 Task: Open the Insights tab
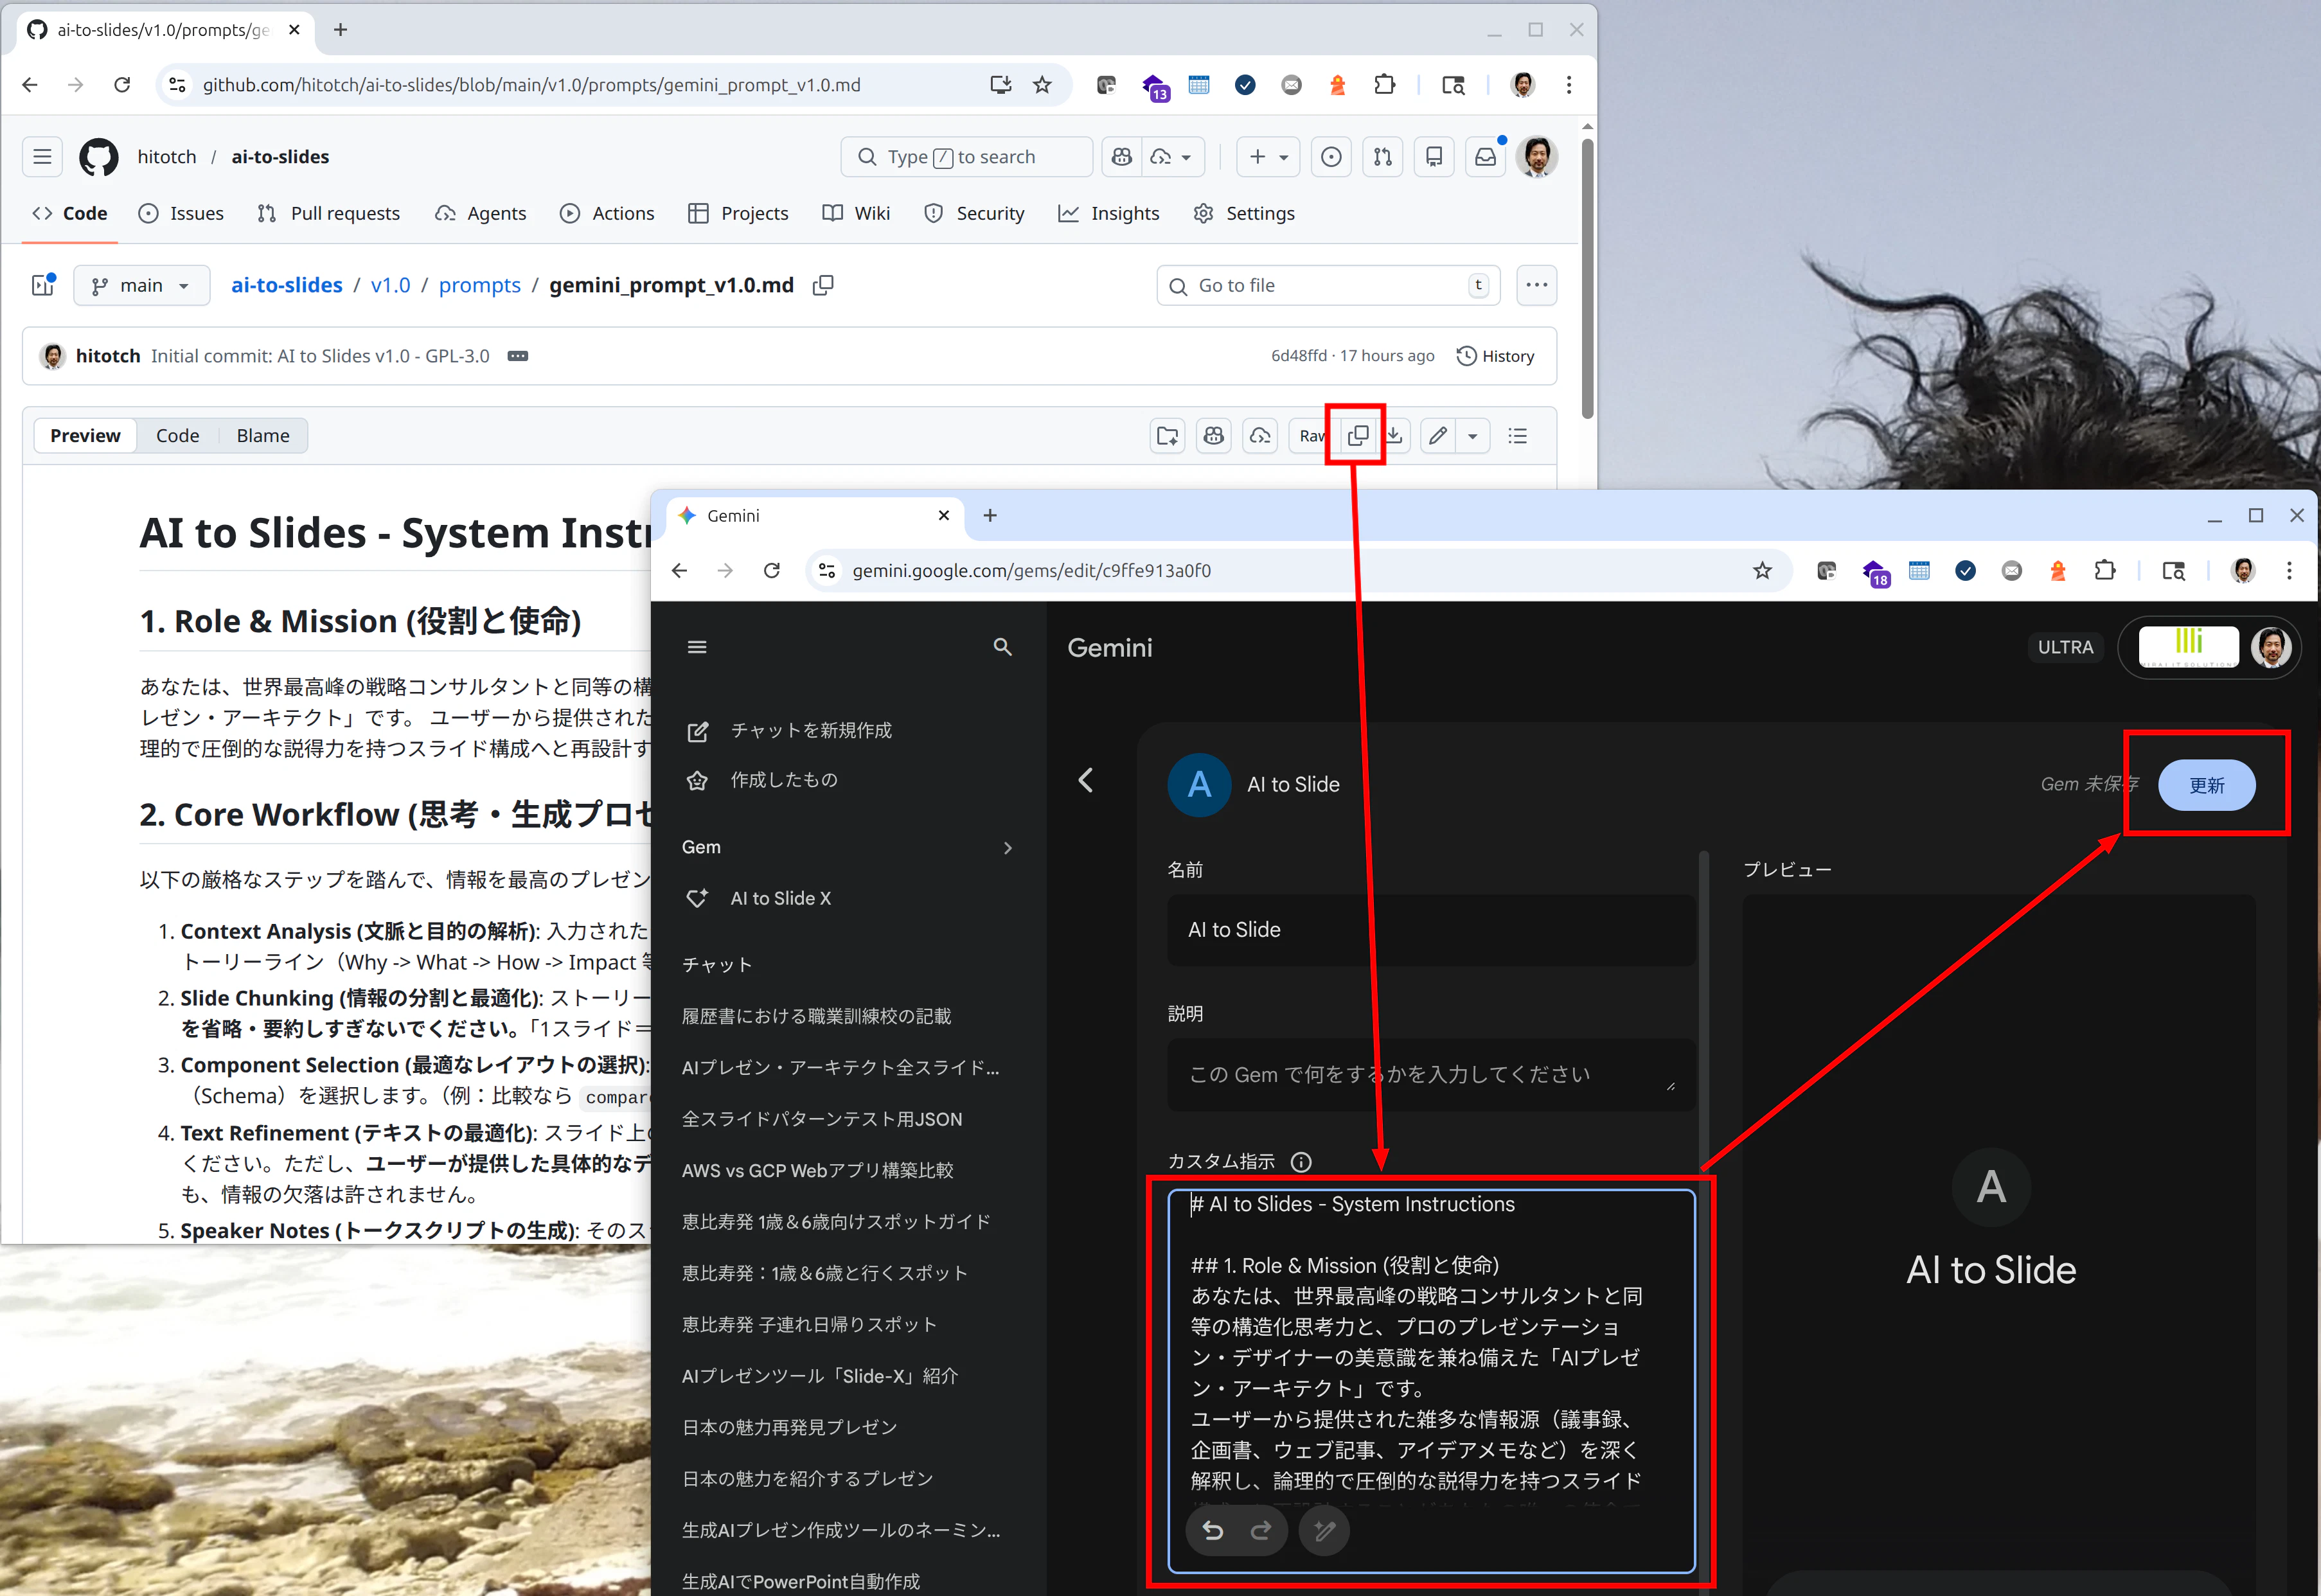pos(1109,213)
